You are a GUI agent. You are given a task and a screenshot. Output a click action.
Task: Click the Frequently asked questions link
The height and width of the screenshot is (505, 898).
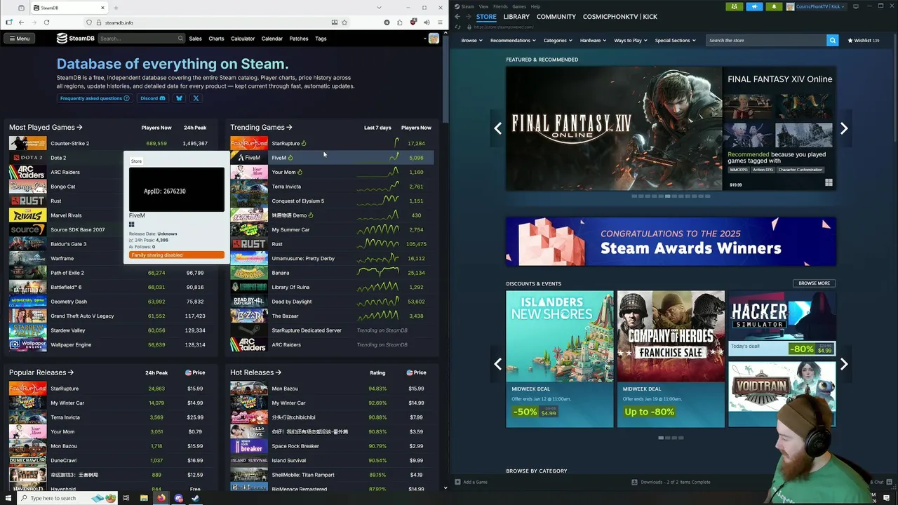(x=95, y=98)
